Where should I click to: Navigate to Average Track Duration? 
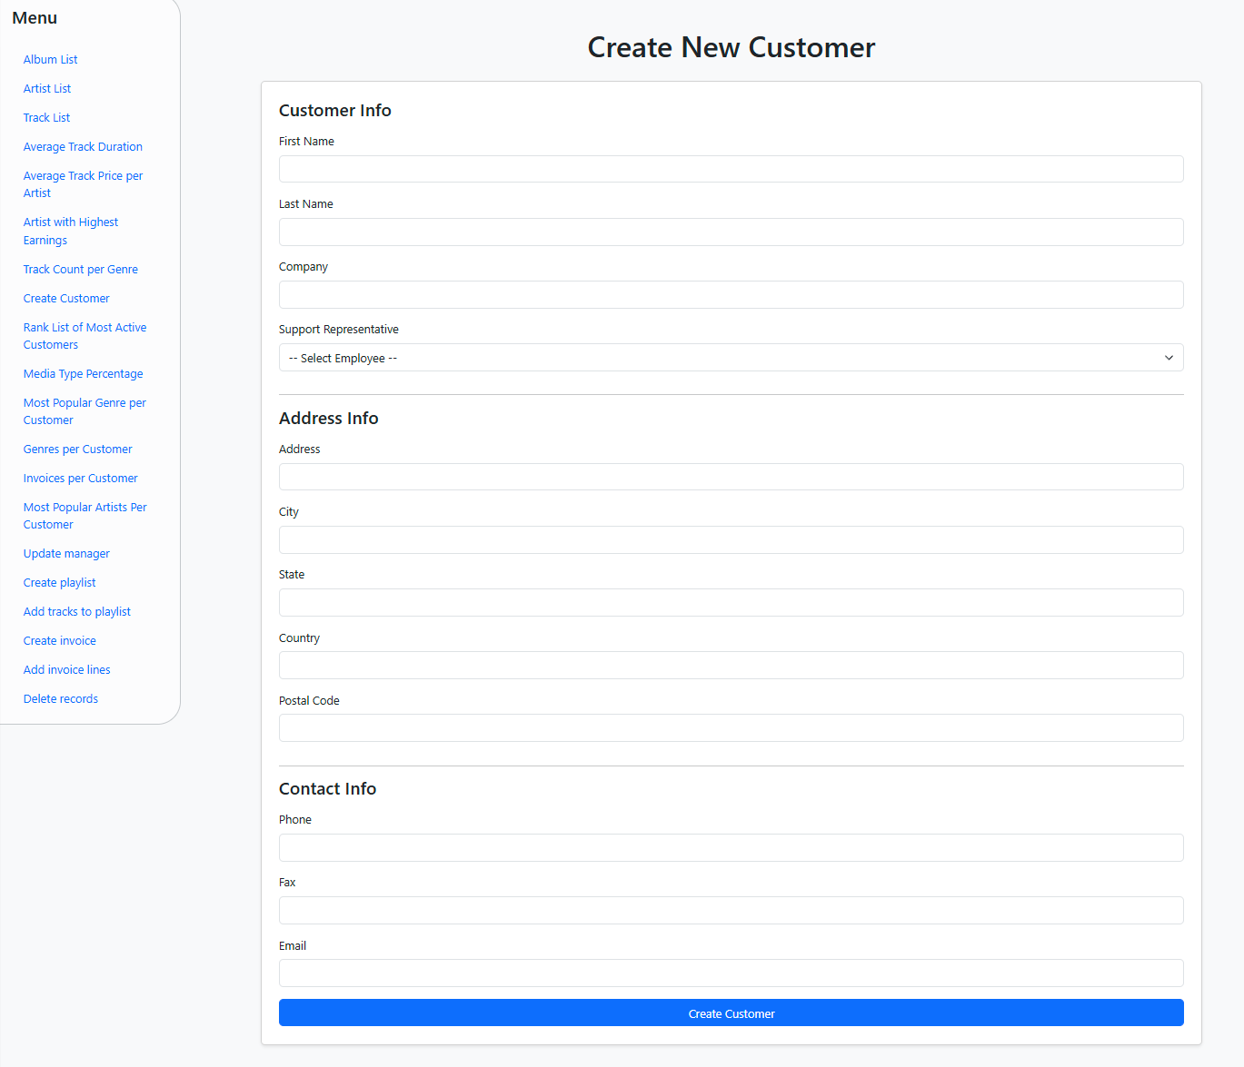(83, 147)
